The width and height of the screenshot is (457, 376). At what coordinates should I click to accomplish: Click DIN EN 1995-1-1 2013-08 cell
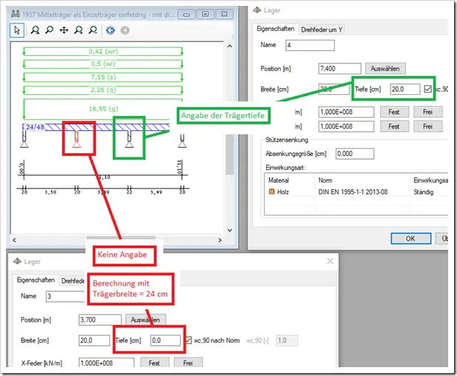(x=353, y=192)
